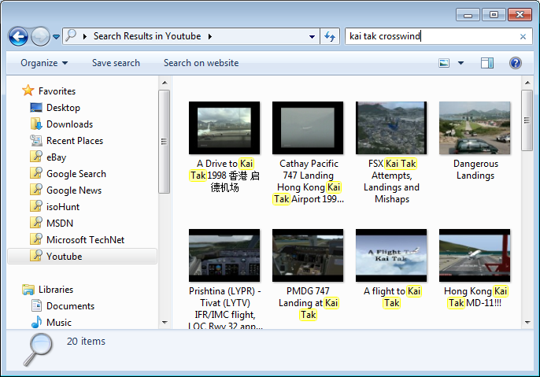Viewport: 540px width, 377px height.
Task: Maximize the Explorer window
Action: click(x=494, y=15)
